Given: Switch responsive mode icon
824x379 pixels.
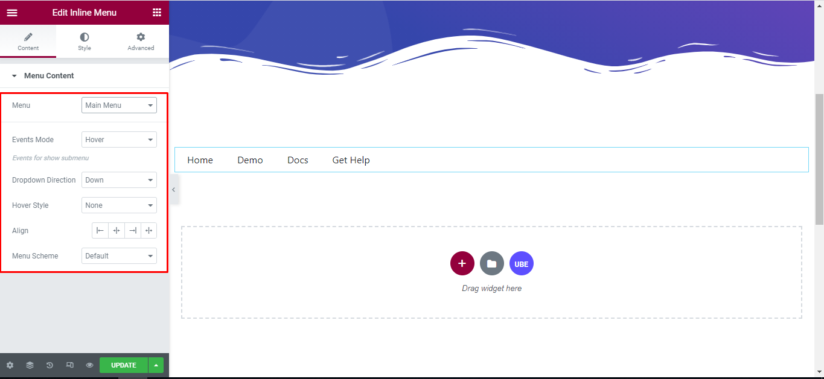Looking at the screenshot, I should (x=69, y=365).
